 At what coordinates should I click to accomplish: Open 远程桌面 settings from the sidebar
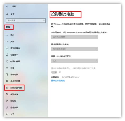point(14,108)
